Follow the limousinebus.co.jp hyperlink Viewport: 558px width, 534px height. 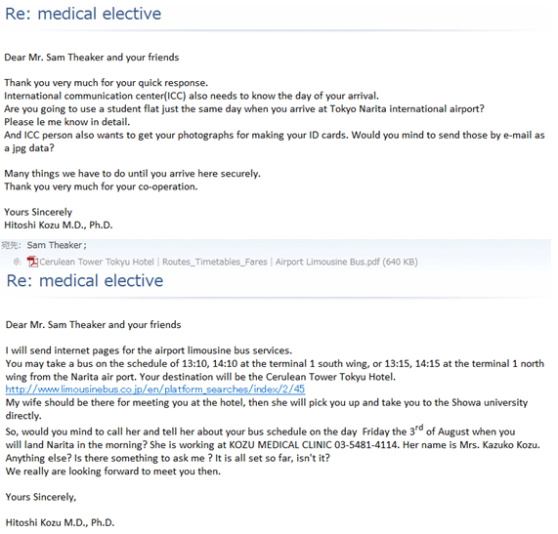tap(155, 390)
